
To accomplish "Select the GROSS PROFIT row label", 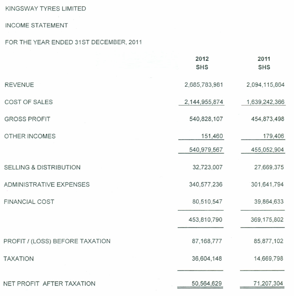I will pos(27,119).
